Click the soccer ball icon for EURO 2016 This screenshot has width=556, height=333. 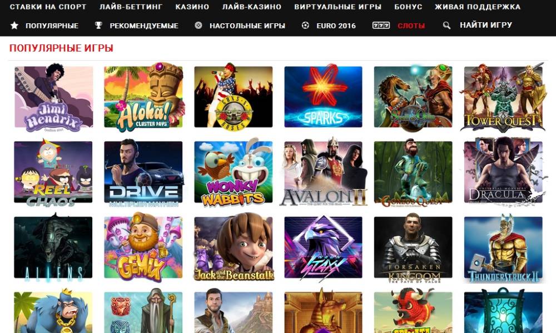pos(305,26)
